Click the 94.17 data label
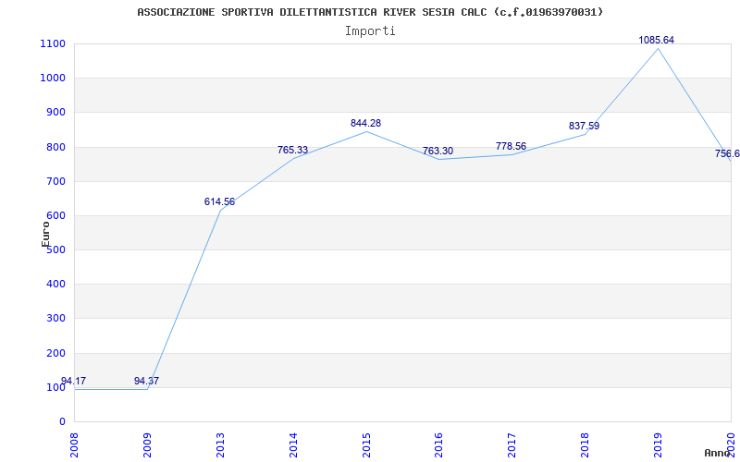Viewport: 740px width, 462px height. click(x=74, y=381)
